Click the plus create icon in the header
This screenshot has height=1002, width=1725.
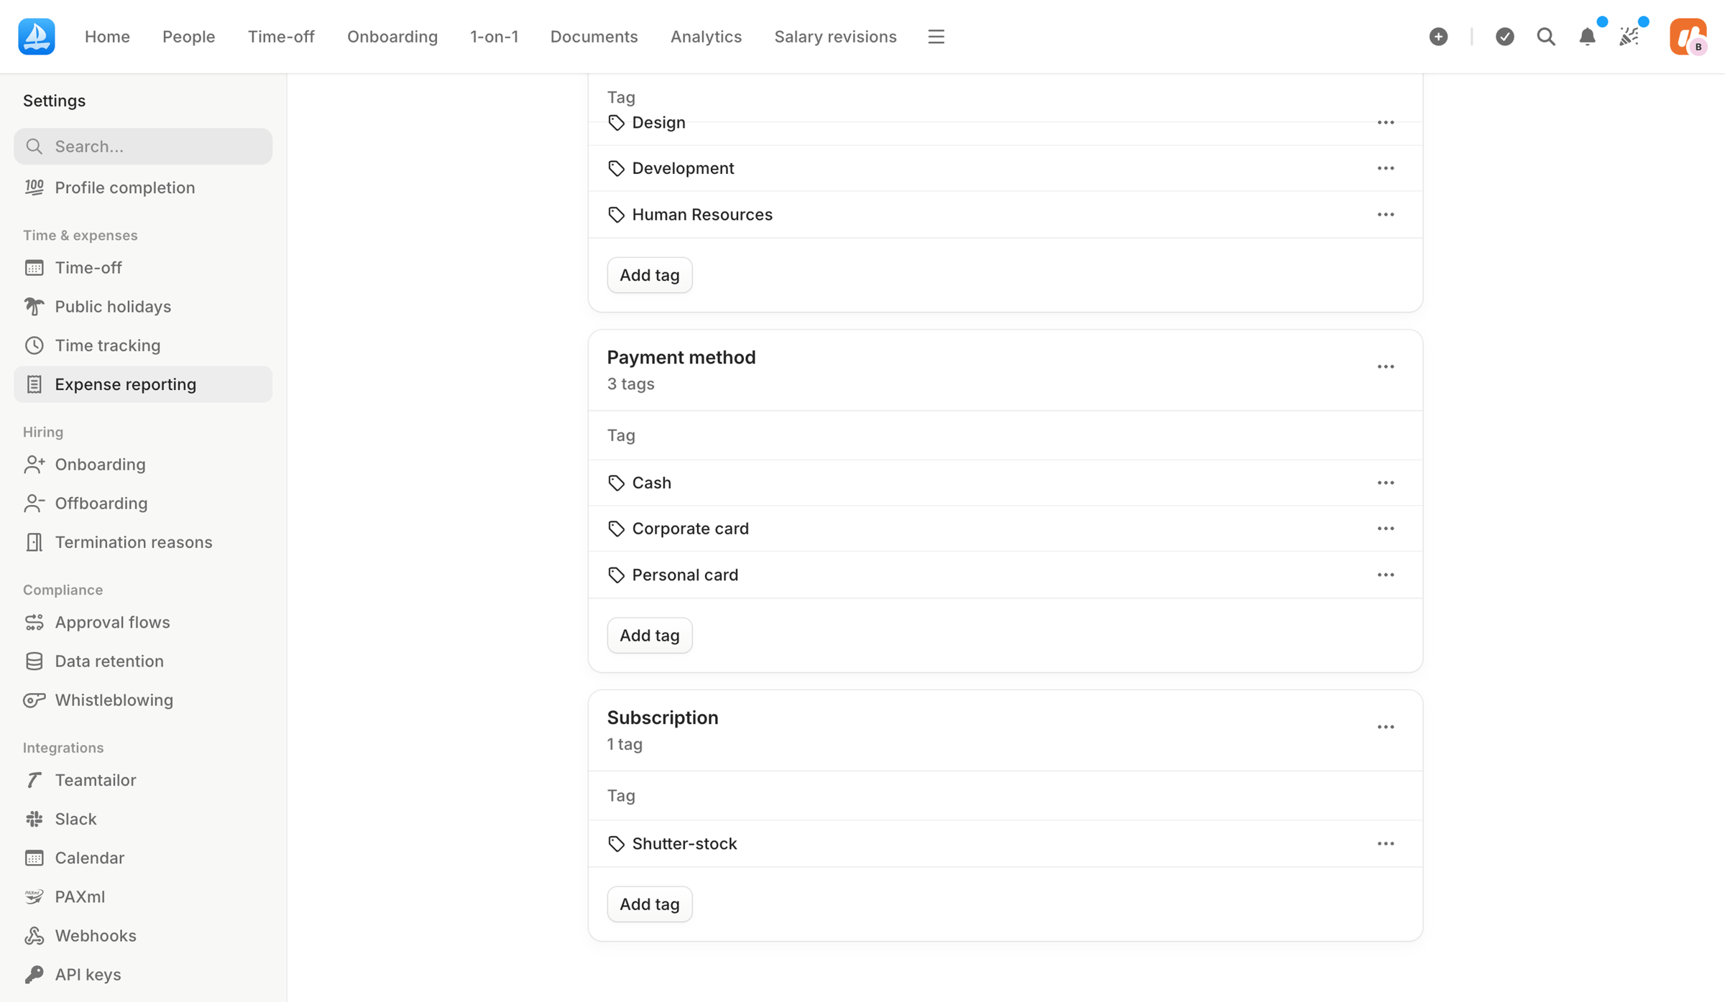pyautogui.click(x=1438, y=37)
